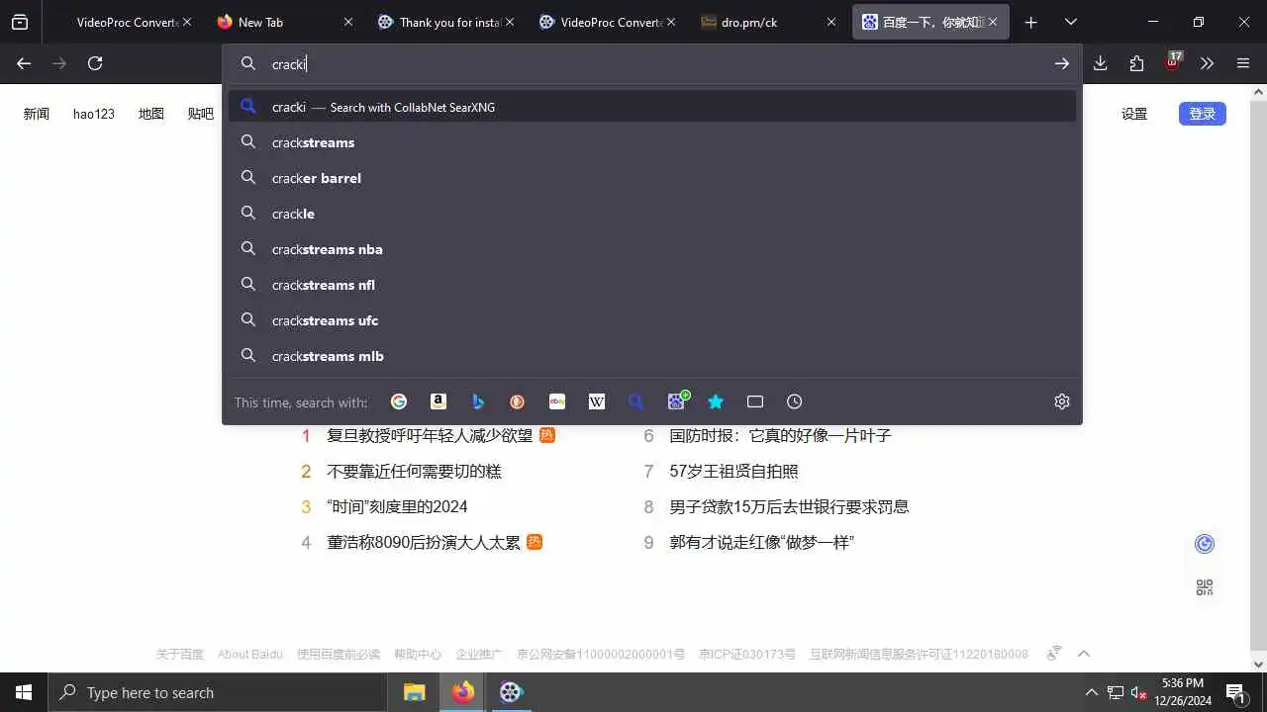The image size is (1267, 712).
Task: Switch to the New Tab tab
Action: point(284,22)
